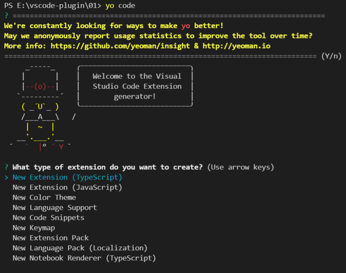The image size is (346, 273).
Task: Click the PS E:\vscode-plugin\01> prompt path
Action: (x=53, y=5)
